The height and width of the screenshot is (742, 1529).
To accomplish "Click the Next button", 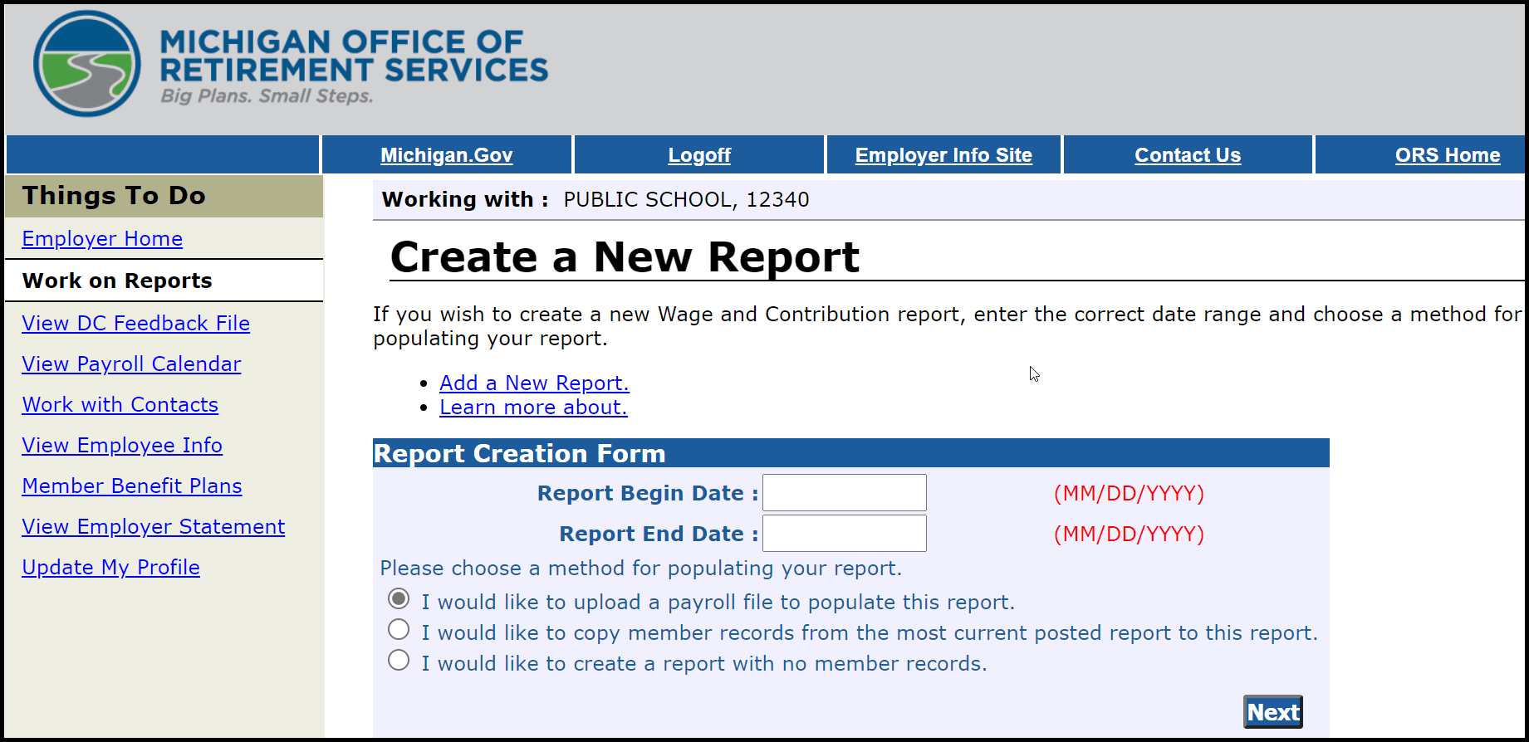I will point(1273,712).
